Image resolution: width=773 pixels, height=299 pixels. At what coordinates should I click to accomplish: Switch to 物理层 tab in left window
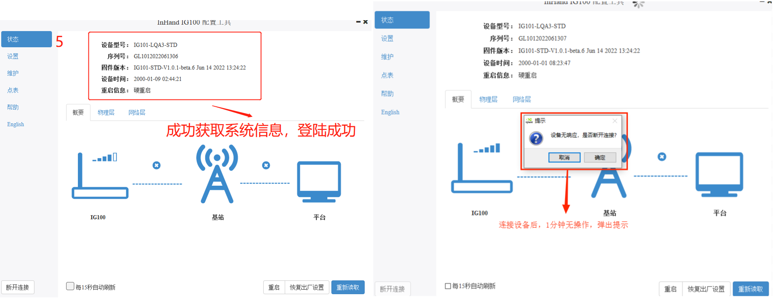(106, 112)
